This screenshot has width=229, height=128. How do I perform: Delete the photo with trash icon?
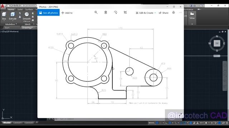pyautogui.click(x=106, y=12)
